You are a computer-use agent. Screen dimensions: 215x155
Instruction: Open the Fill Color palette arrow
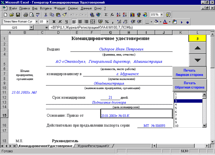coord(160,22)
